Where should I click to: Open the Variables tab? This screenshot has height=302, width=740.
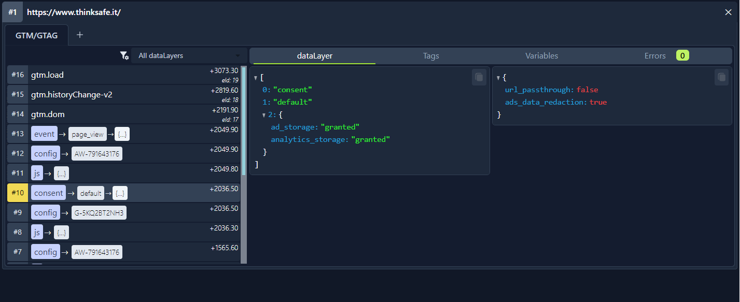541,56
